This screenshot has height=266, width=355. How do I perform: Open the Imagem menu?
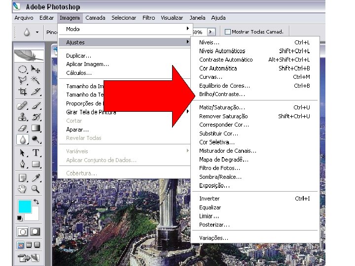pos(70,18)
